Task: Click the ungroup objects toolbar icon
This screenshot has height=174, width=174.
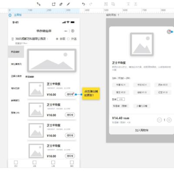Action: click(113, 4)
